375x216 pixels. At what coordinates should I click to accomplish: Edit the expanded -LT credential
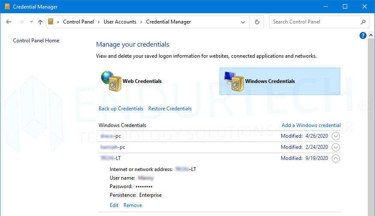(114, 205)
